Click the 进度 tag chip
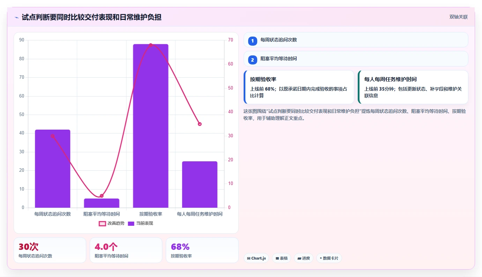This screenshot has height=277, width=482. [x=304, y=258]
